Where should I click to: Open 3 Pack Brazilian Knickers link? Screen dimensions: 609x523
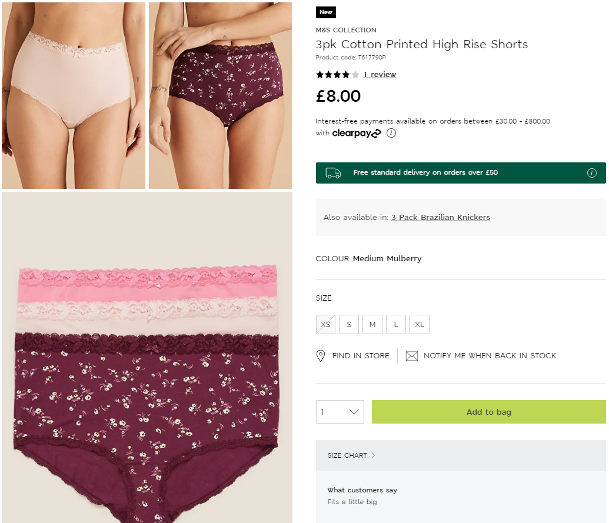pyautogui.click(x=440, y=218)
